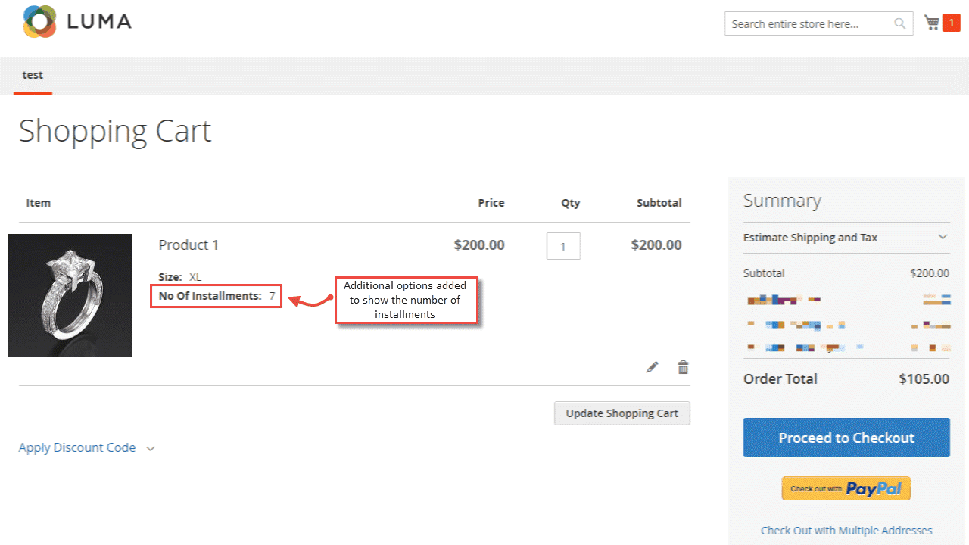
Task: Click the orange cart item counter badge
Action: 952,23
